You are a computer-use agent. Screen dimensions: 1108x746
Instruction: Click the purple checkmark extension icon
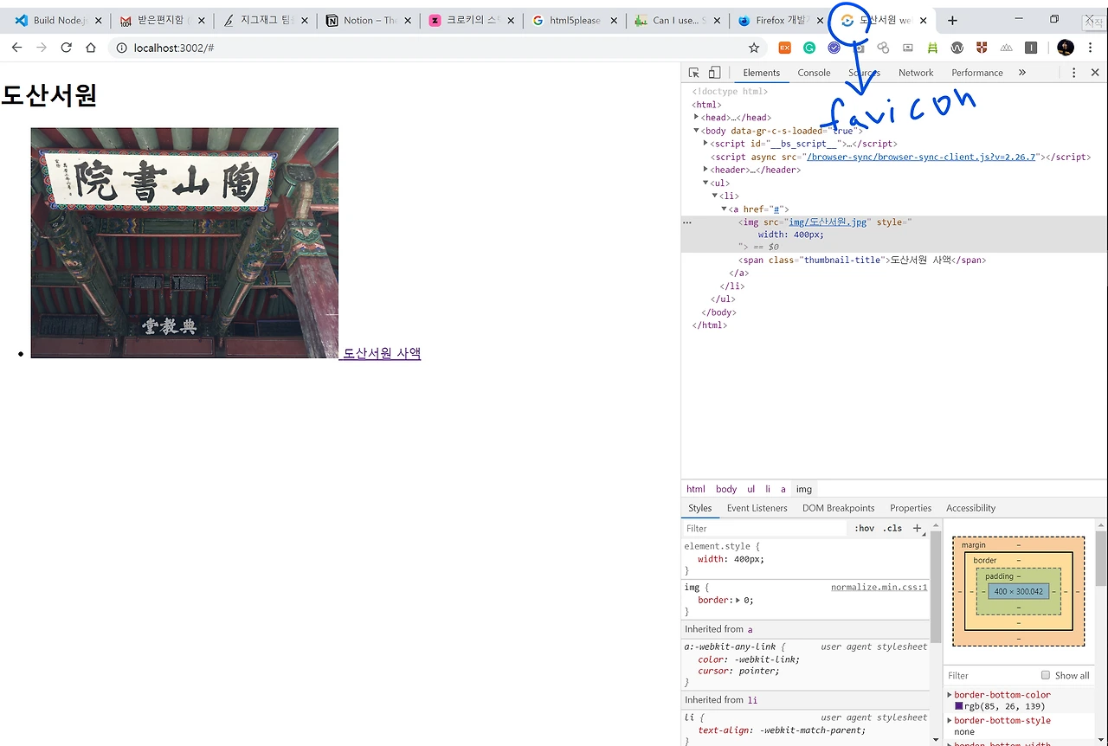coord(834,48)
